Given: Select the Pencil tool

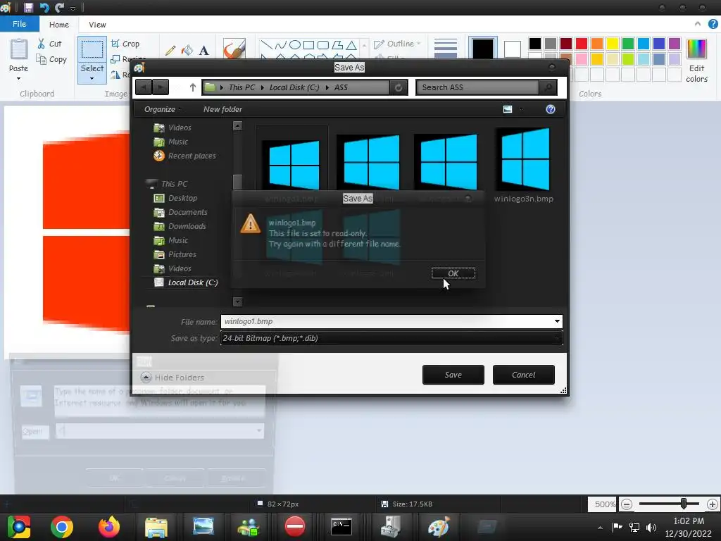Looking at the screenshot, I should (170, 50).
